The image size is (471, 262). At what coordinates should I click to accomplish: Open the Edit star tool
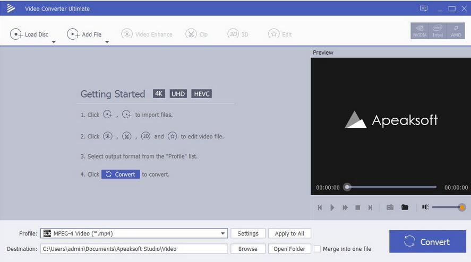click(280, 34)
